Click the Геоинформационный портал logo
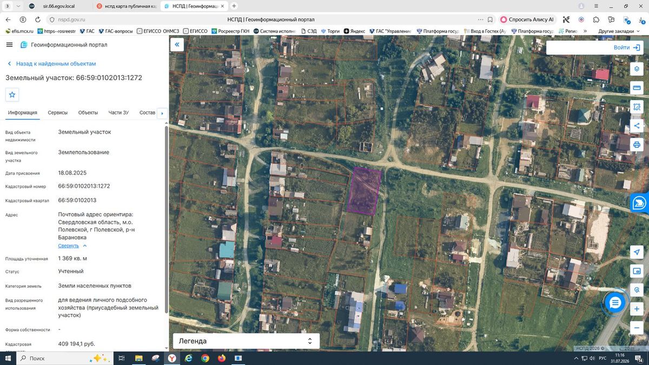 (x=64, y=45)
